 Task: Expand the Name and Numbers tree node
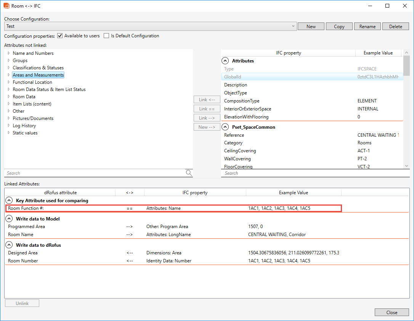click(8, 53)
